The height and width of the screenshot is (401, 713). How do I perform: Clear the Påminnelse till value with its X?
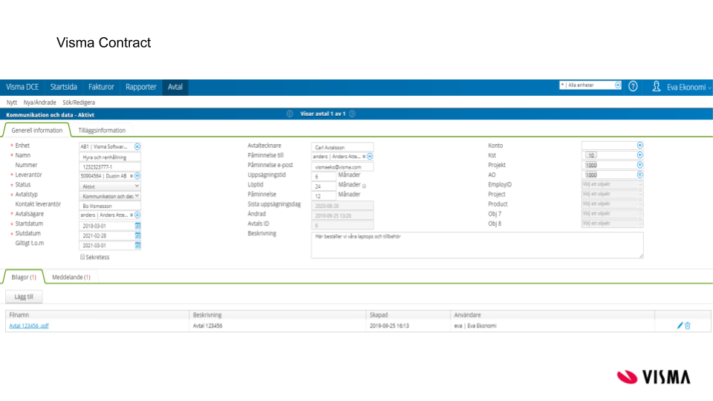[364, 157]
